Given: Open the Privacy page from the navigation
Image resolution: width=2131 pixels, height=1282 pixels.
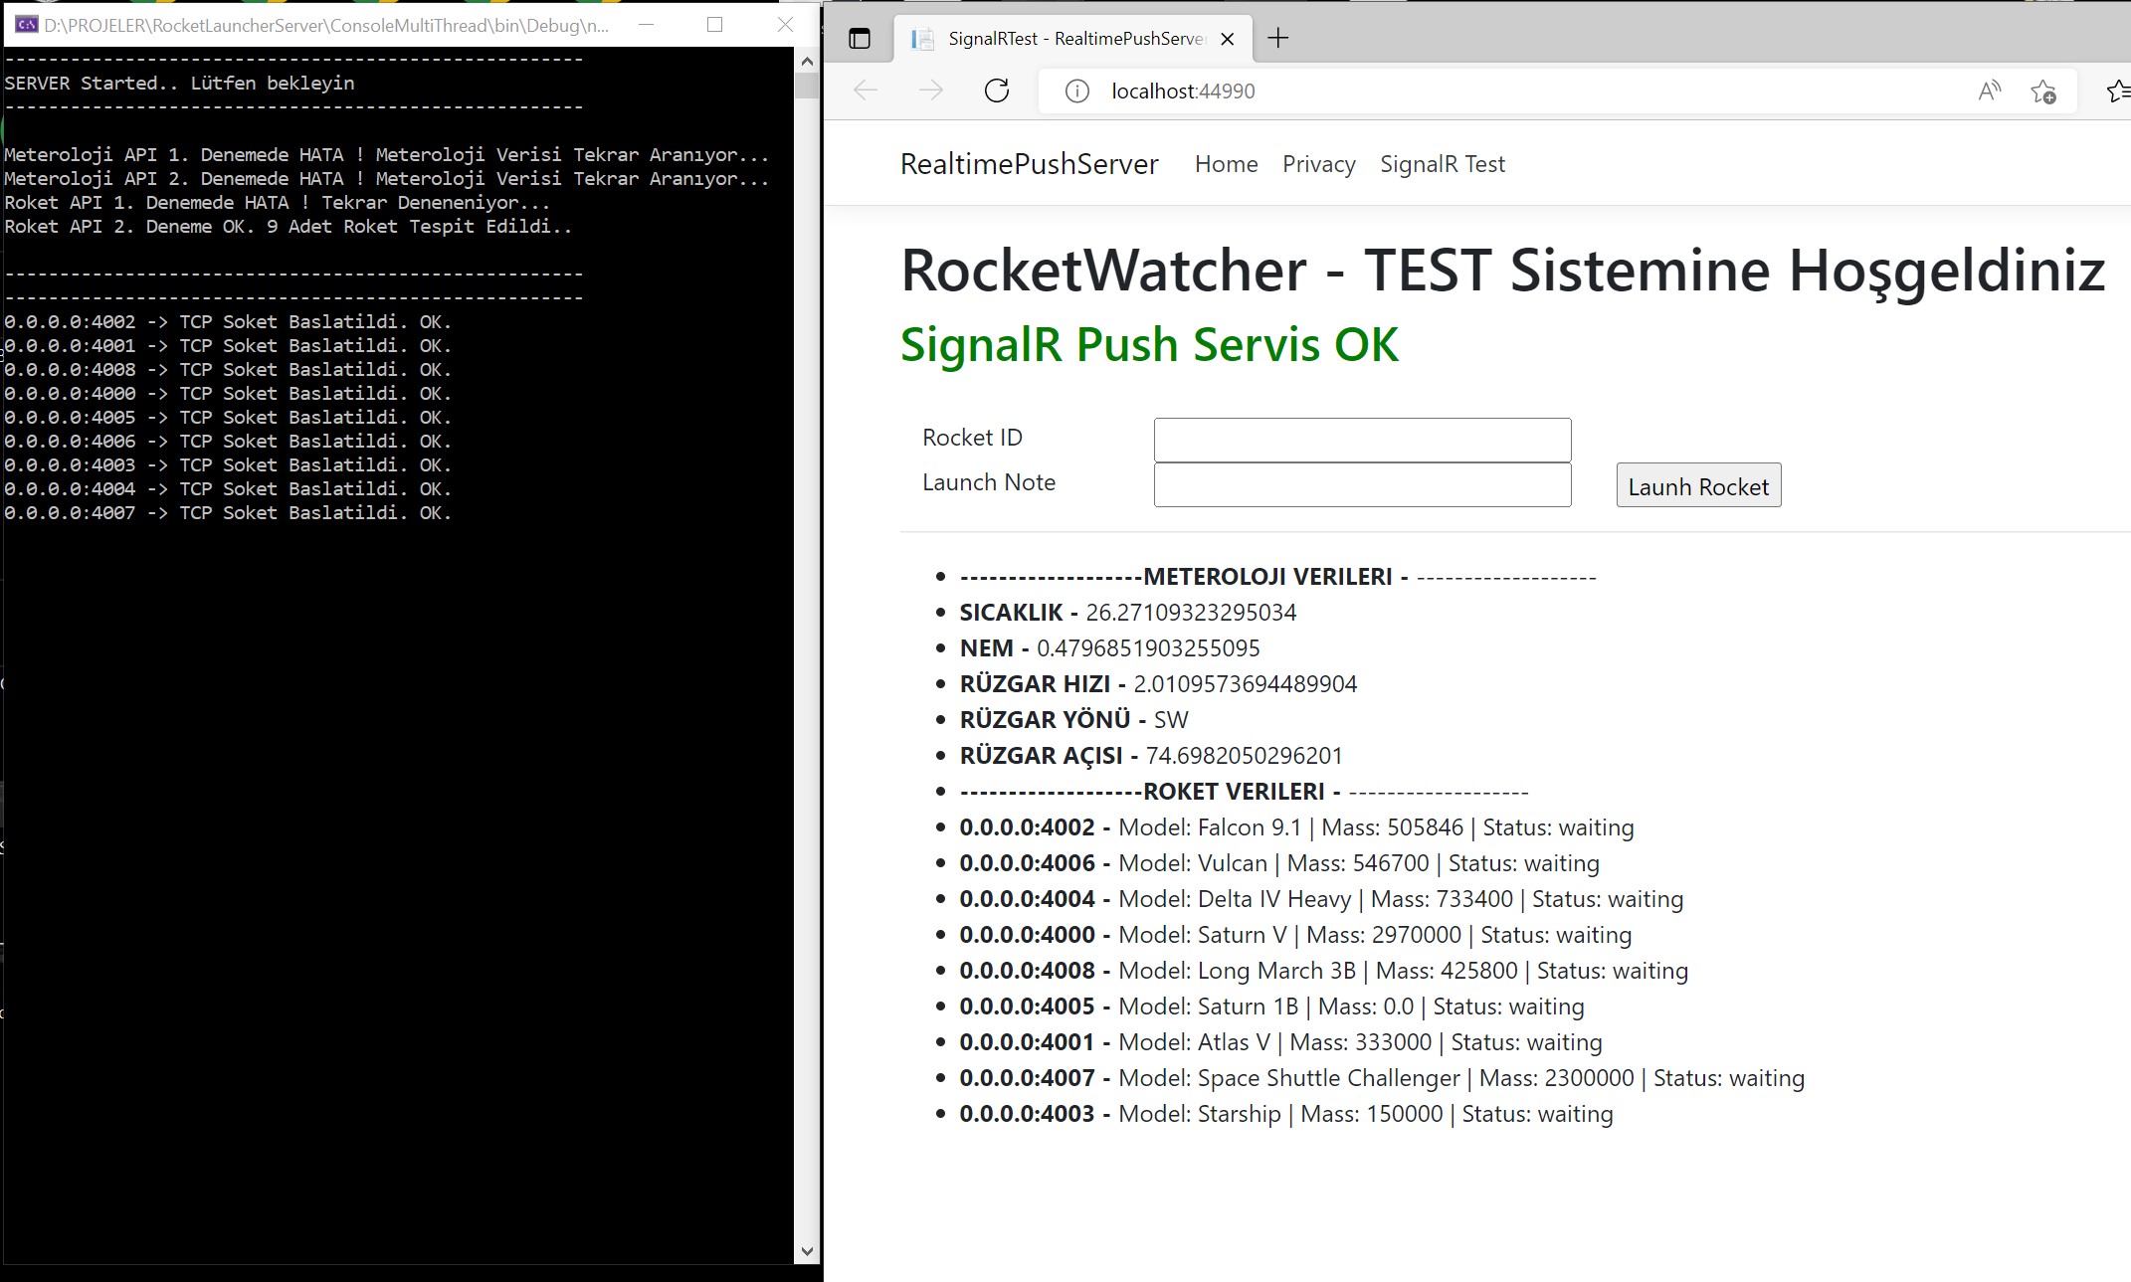Looking at the screenshot, I should coord(1318,164).
